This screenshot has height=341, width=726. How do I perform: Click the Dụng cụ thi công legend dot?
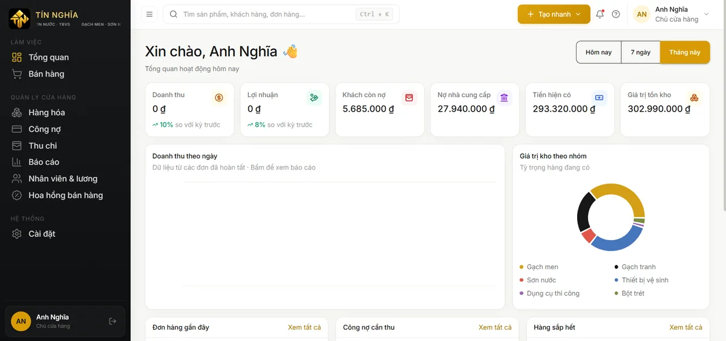point(522,293)
